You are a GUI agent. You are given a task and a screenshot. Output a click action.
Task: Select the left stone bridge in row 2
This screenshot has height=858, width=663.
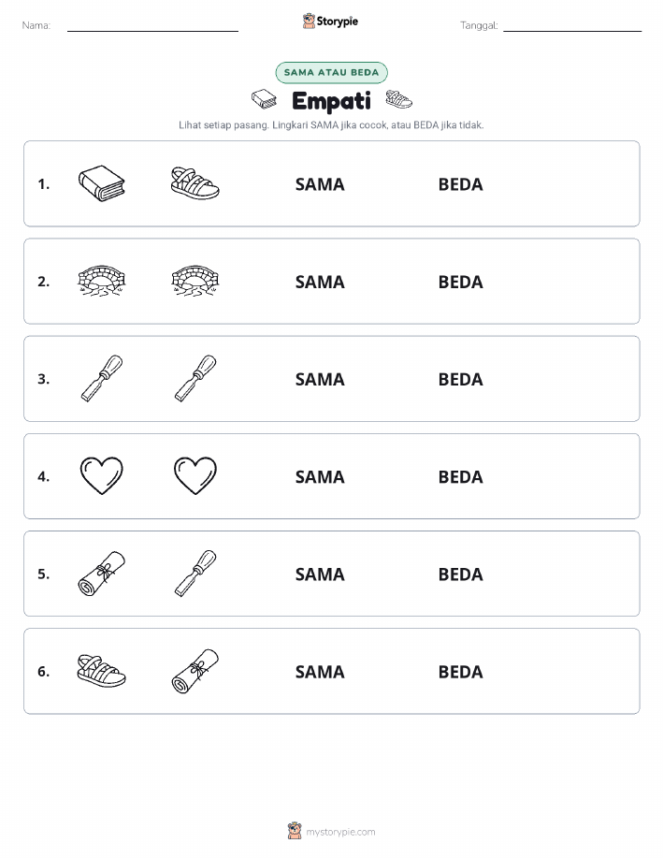(x=102, y=281)
